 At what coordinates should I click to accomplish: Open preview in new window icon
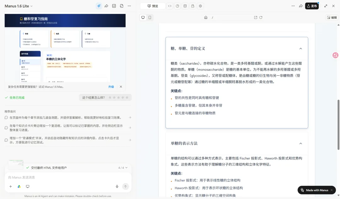pos(256,17)
